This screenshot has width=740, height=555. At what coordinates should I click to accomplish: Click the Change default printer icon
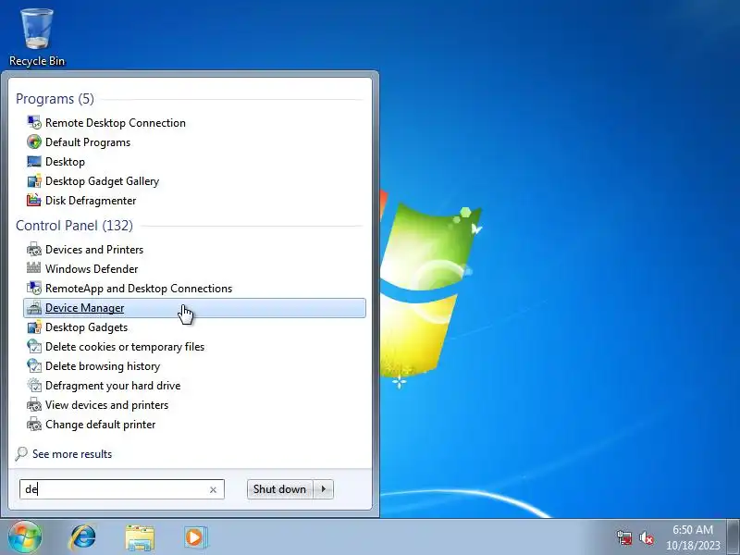click(34, 424)
